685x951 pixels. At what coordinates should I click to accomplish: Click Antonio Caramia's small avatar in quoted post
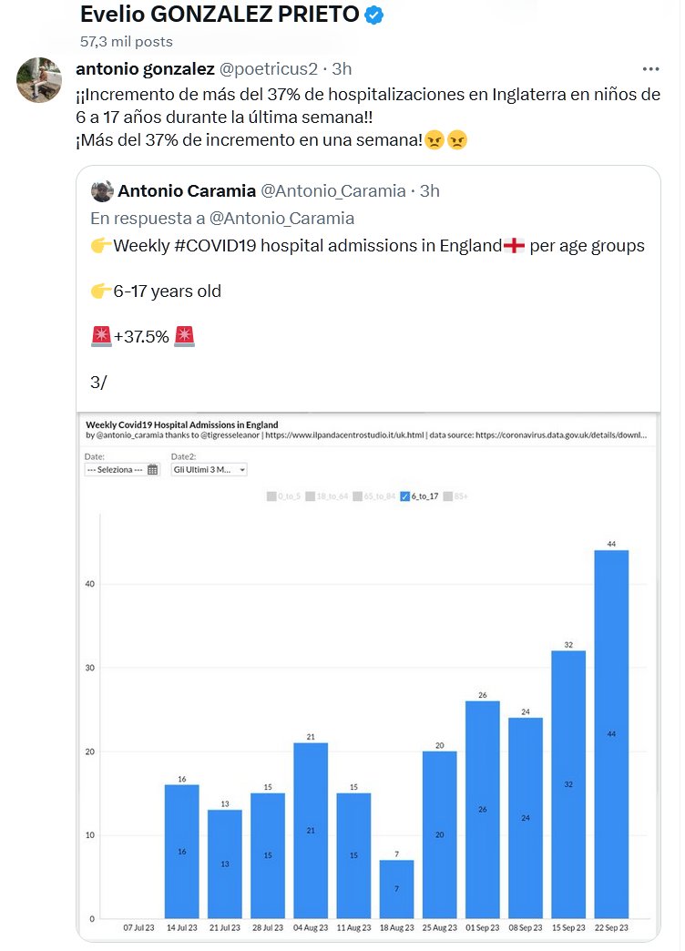pyautogui.click(x=103, y=191)
